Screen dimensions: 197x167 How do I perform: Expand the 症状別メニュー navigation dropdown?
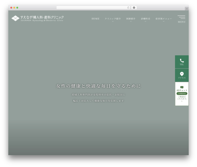(164, 19)
